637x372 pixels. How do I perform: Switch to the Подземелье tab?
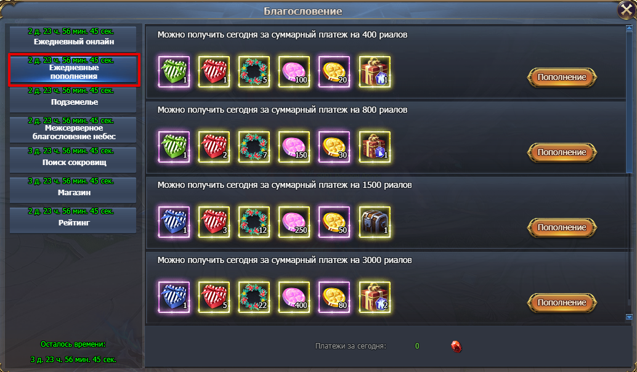point(73,99)
